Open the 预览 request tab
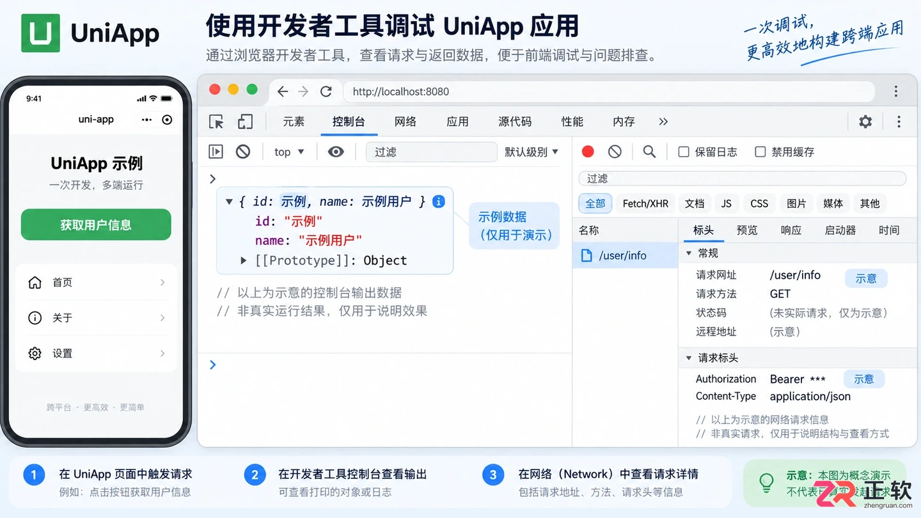Image resolution: width=921 pixels, height=518 pixels. tap(747, 230)
